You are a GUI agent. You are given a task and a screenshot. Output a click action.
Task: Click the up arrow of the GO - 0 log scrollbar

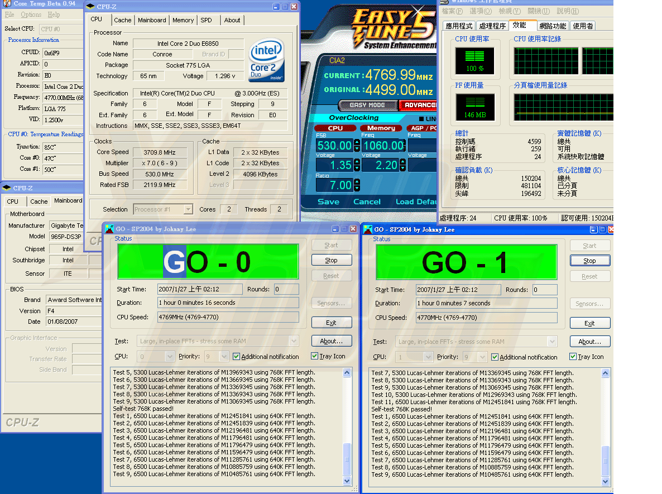point(347,373)
